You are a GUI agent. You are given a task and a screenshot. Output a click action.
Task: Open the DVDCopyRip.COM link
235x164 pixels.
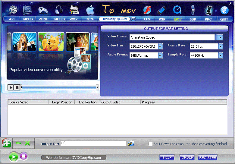pyautogui.click(x=115, y=19)
